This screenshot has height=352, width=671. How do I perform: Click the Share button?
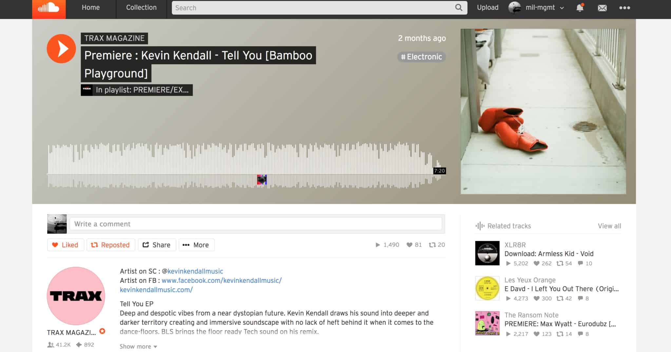coord(157,245)
